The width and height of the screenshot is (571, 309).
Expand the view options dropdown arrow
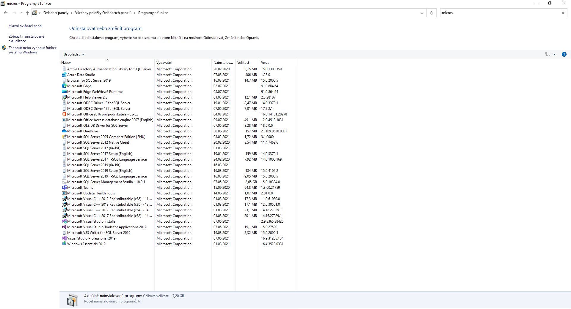click(x=554, y=54)
